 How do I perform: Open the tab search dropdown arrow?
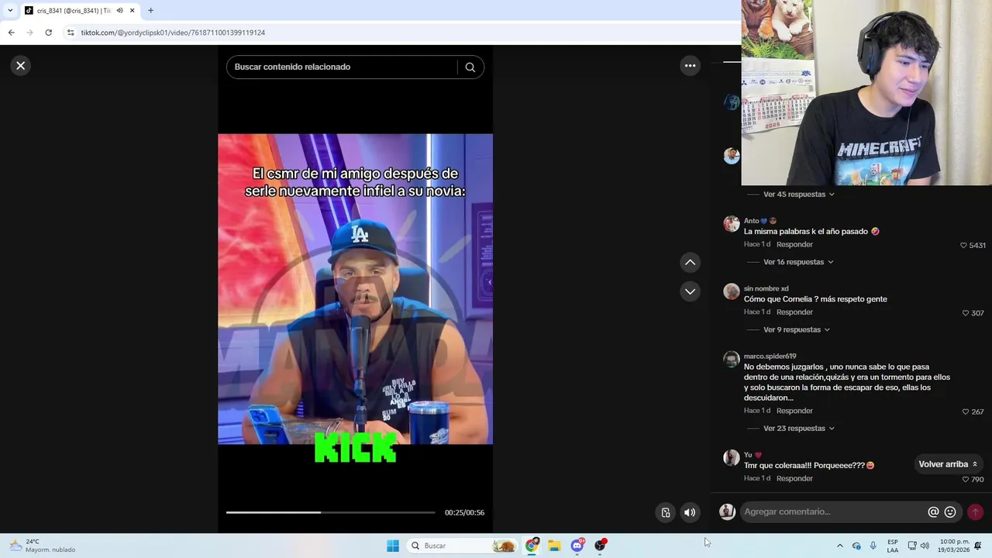[x=10, y=11]
